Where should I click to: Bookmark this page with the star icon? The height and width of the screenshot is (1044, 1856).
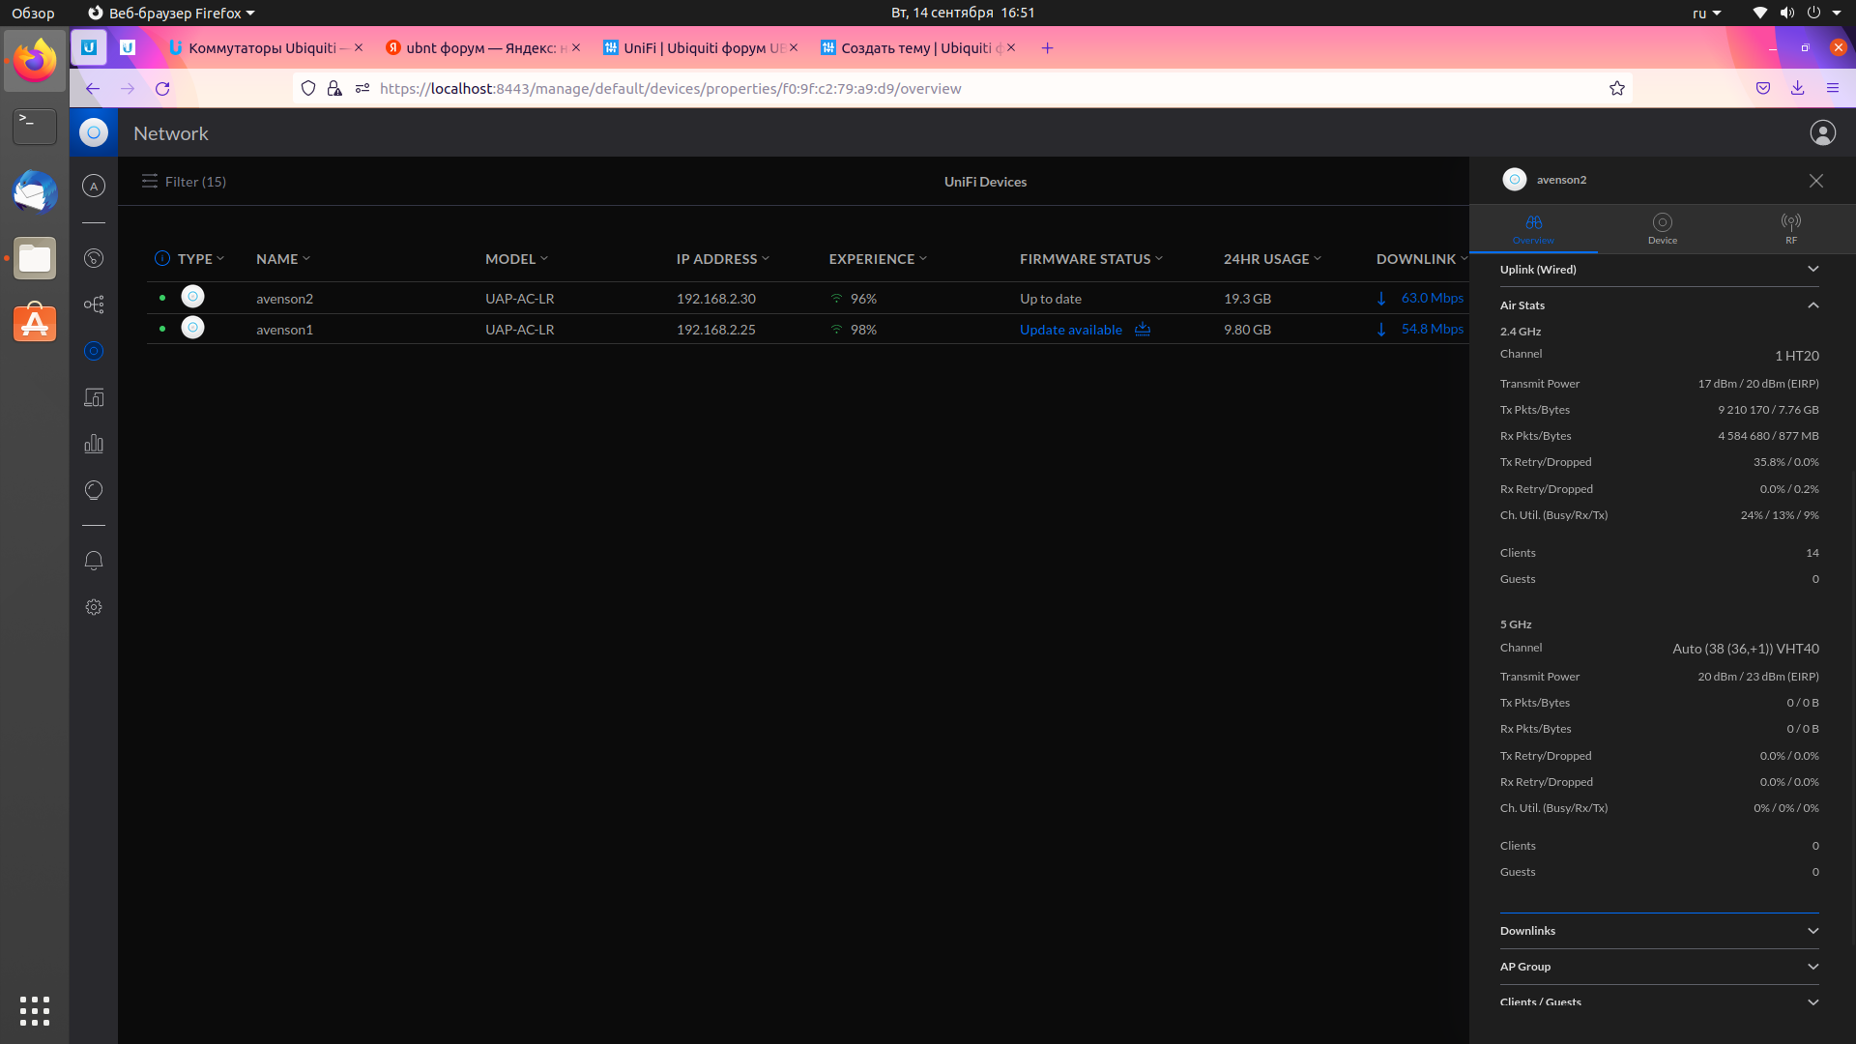(x=1617, y=88)
